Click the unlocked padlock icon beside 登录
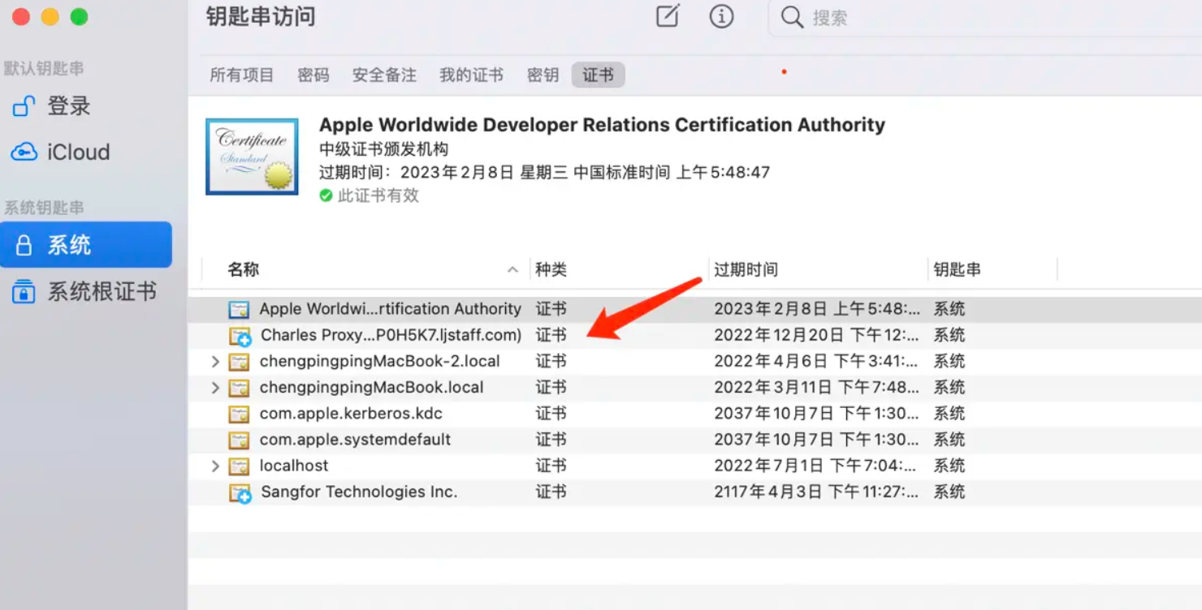 coord(24,106)
